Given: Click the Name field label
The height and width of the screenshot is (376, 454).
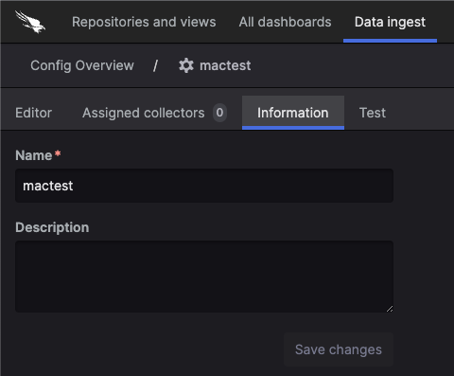Looking at the screenshot, I should [x=34, y=155].
